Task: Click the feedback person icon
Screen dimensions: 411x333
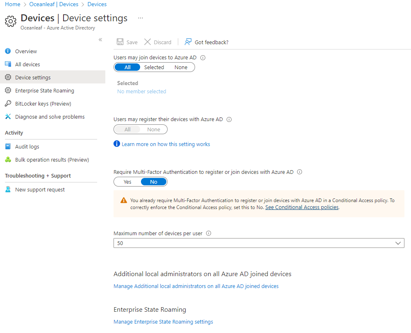Action: (x=188, y=42)
